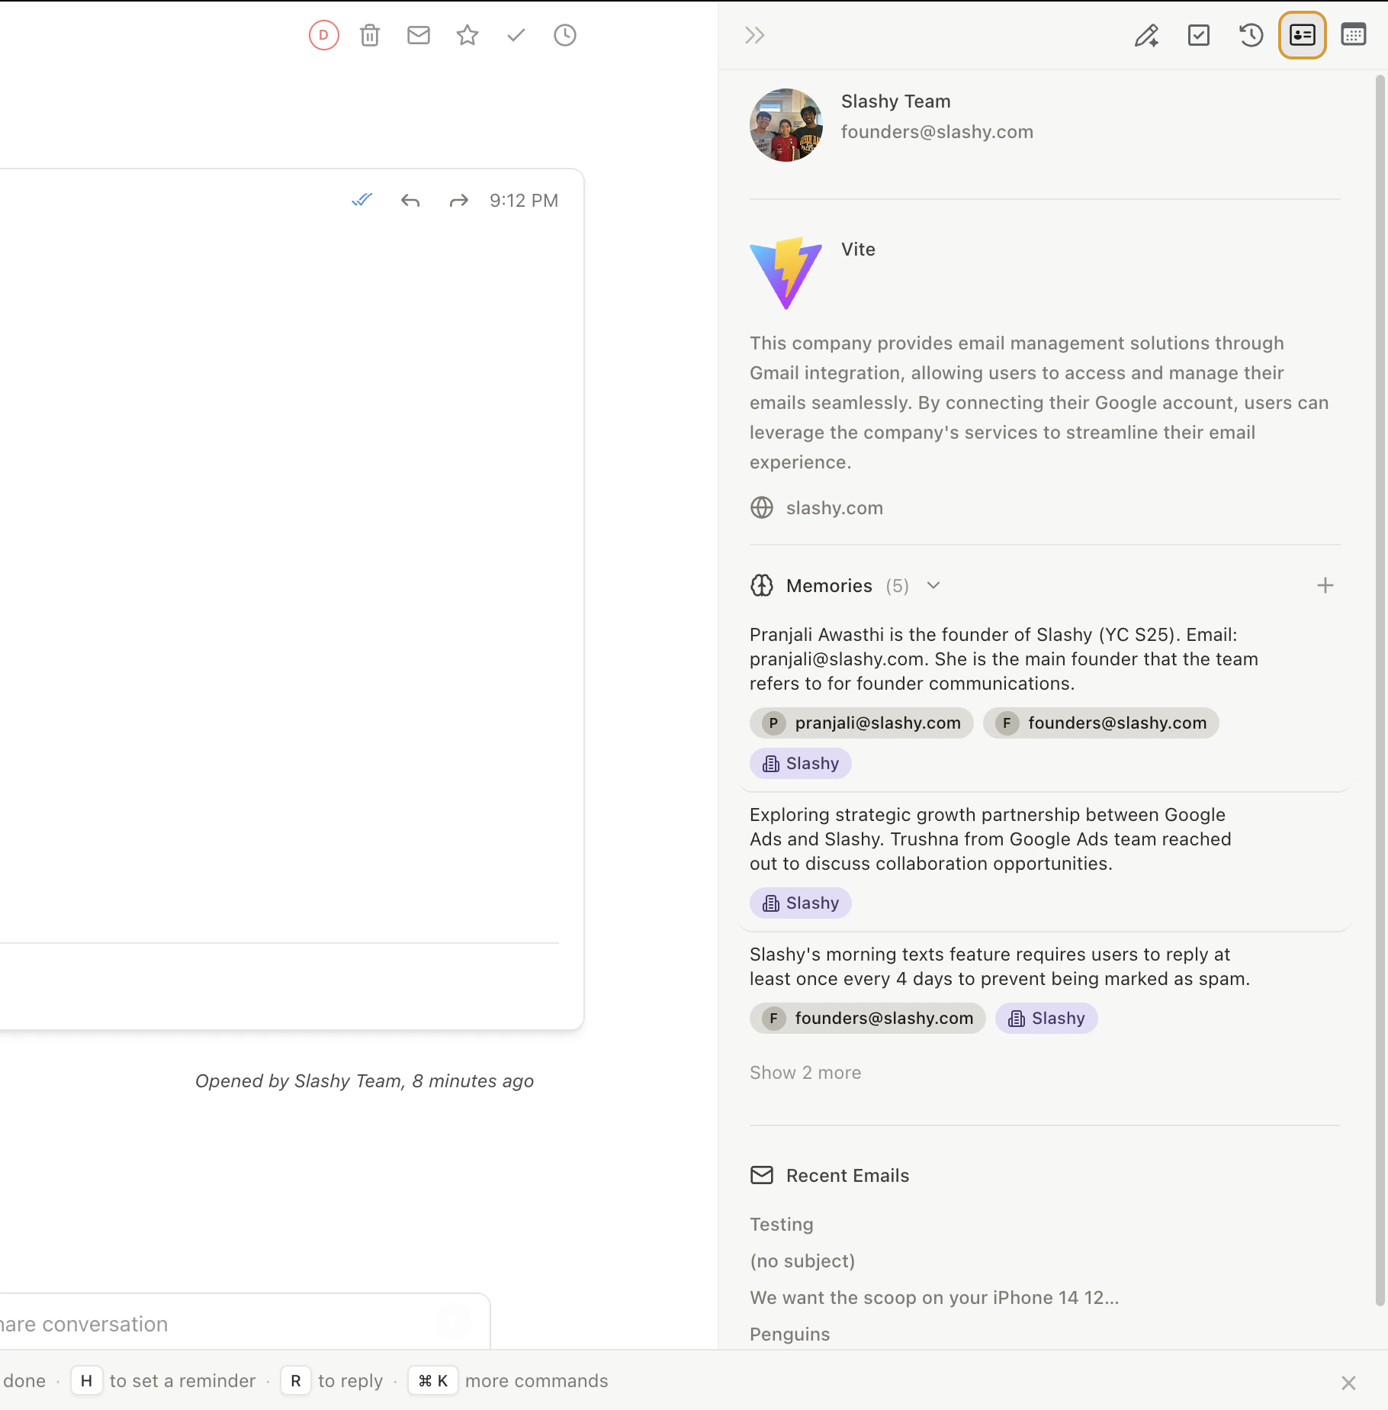Open the history panel icon
The image size is (1388, 1410).
coord(1251,35)
